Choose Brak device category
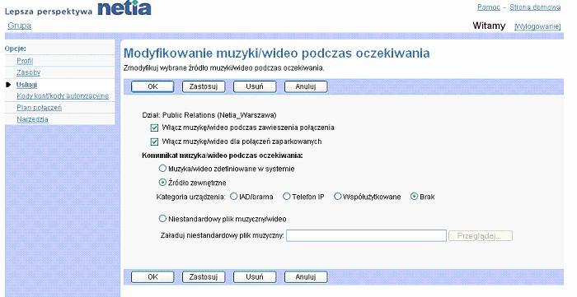 414,197
